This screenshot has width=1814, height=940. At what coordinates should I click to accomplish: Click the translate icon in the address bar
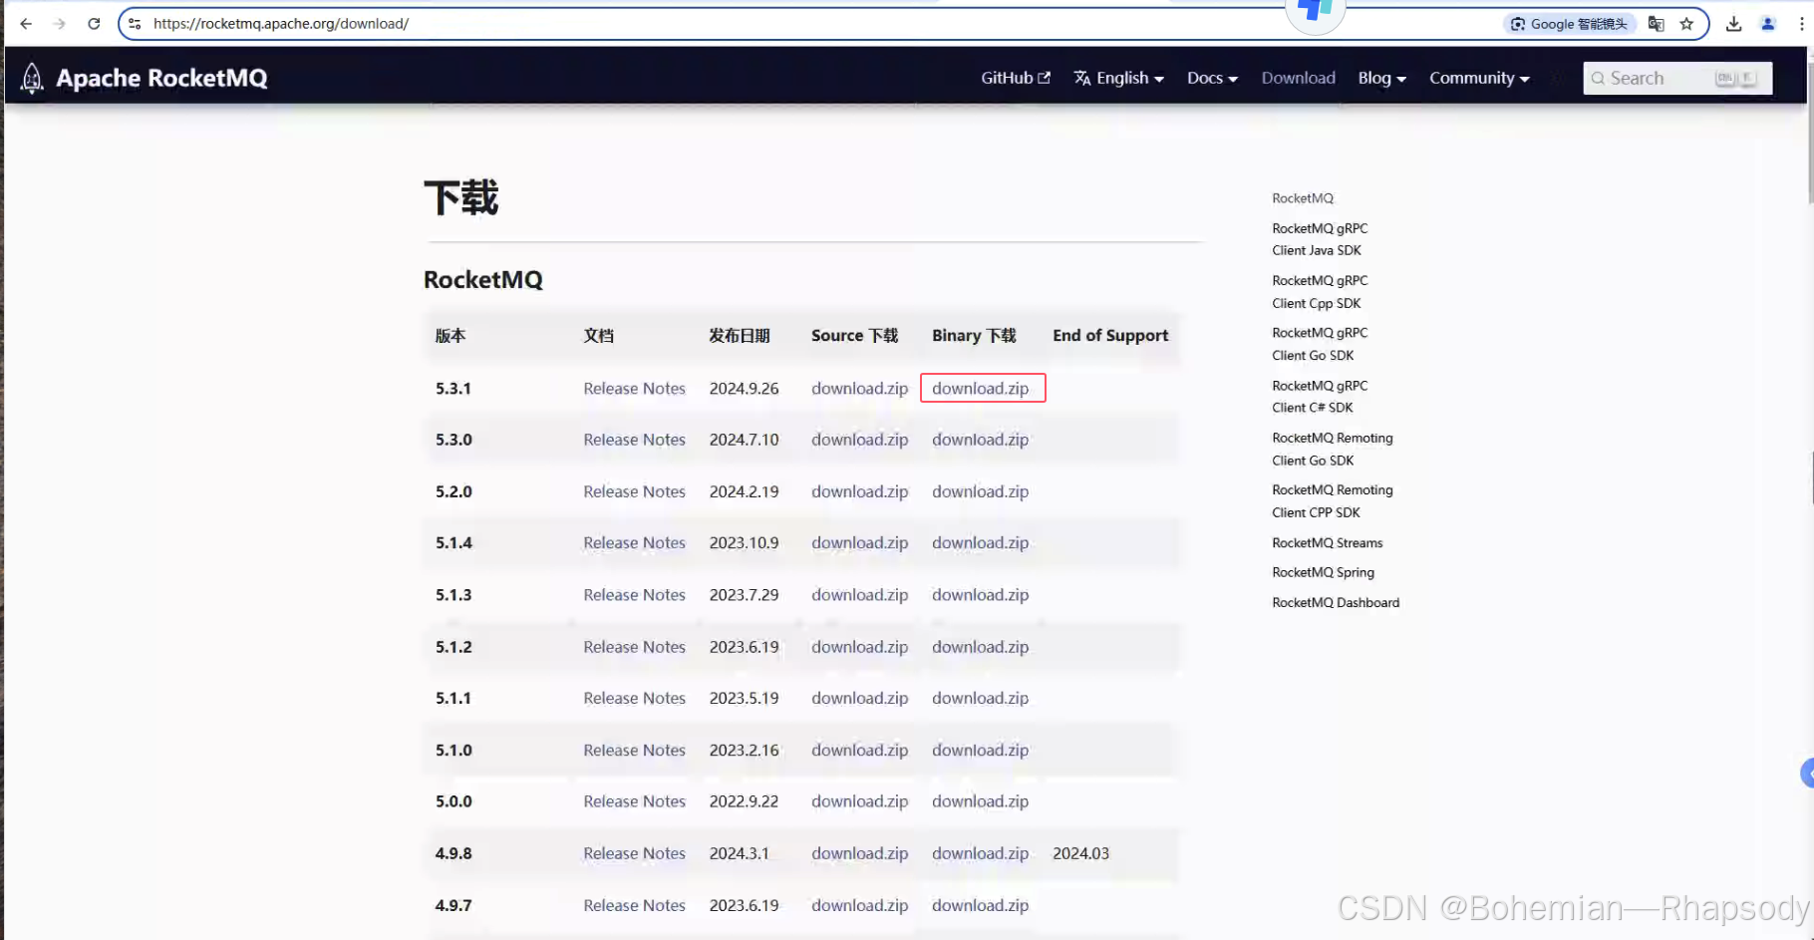[1656, 23]
